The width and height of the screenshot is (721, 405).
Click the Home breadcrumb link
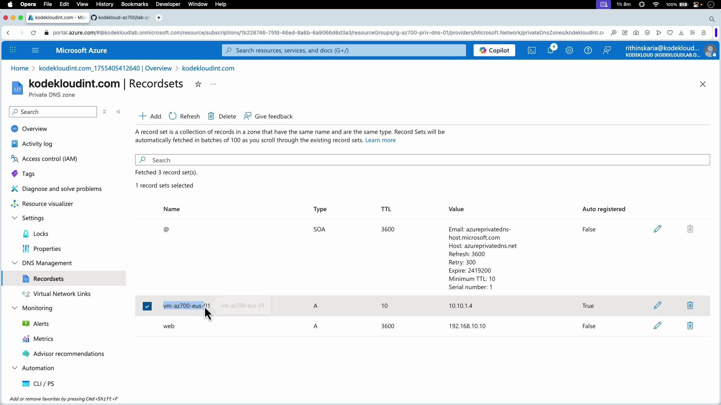point(20,68)
